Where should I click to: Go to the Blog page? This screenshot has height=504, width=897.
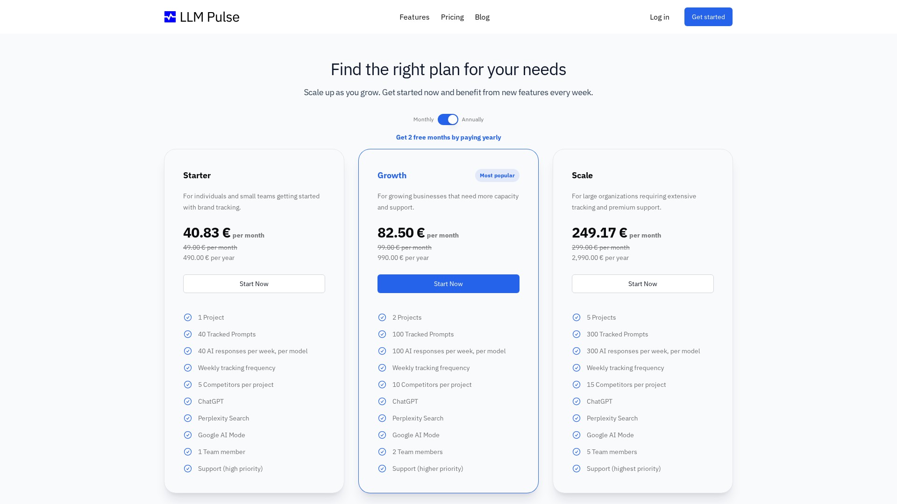point(482,17)
